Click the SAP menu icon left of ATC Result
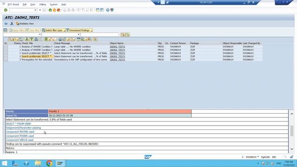The image size is (297, 167). coord(4,4)
